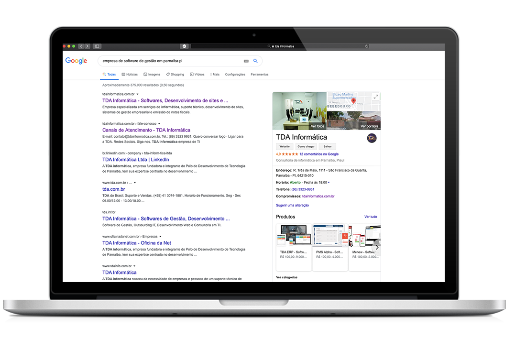Viewport: 516px width, 350px height.
Task: Expand dropdown arrow next to www.tdainfo.com.br
Action: (134, 266)
